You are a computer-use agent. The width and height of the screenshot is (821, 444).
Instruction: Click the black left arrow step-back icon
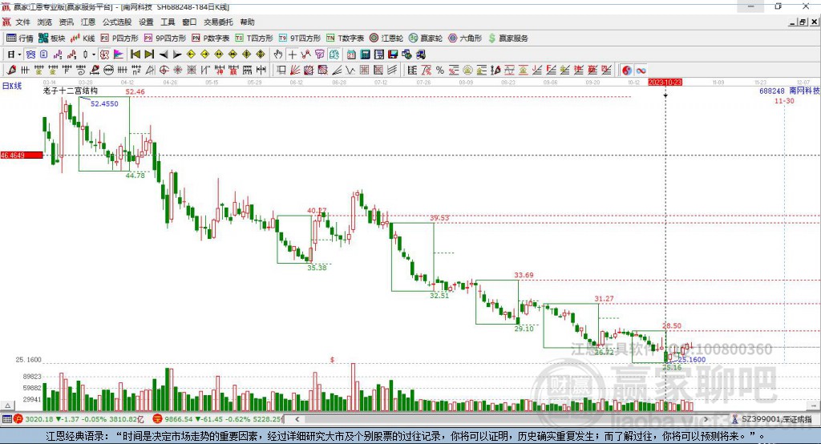pos(164,54)
